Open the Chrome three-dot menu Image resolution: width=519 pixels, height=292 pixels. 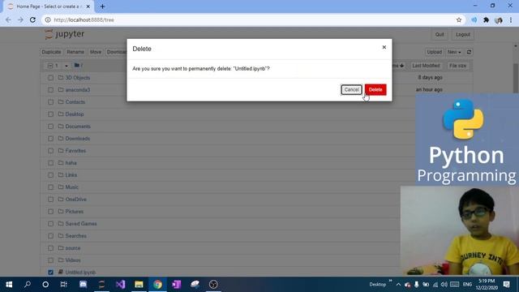[511, 19]
